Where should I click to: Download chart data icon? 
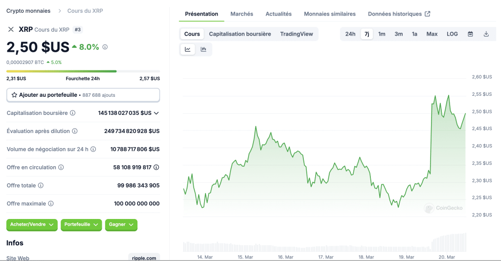pyautogui.click(x=486, y=34)
